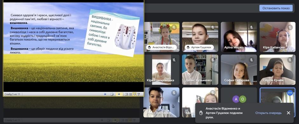The width and height of the screenshot is (299, 124).
Task: Dismiss the raised hands notification
Action: pos(288,113)
